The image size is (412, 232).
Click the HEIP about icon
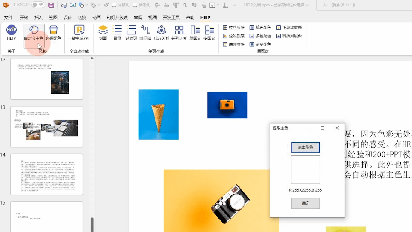pos(11,33)
